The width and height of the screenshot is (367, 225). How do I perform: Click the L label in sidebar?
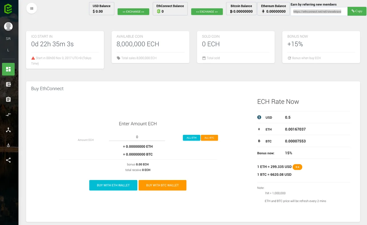point(8,50)
